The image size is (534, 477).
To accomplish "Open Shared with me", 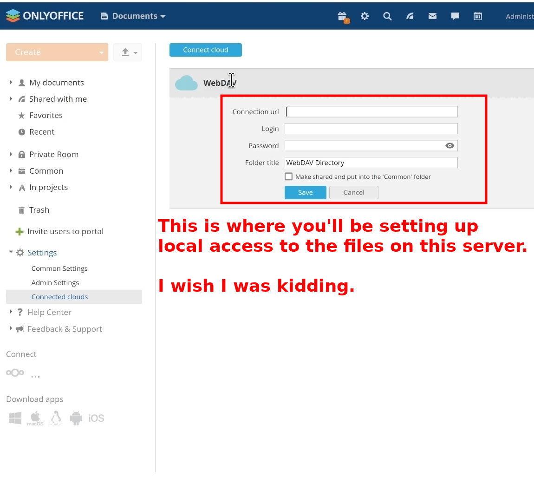I will [x=58, y=99].
